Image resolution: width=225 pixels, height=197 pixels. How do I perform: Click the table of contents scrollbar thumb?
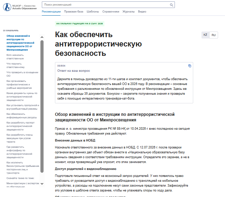(x=42, y=106)
